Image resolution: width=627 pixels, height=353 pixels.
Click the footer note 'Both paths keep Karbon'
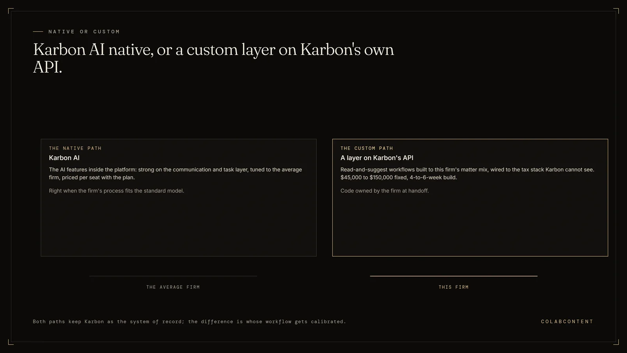[189, 322]
